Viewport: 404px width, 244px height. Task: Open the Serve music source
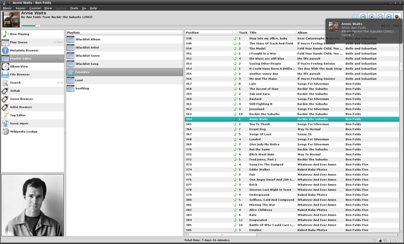point(32,124)
